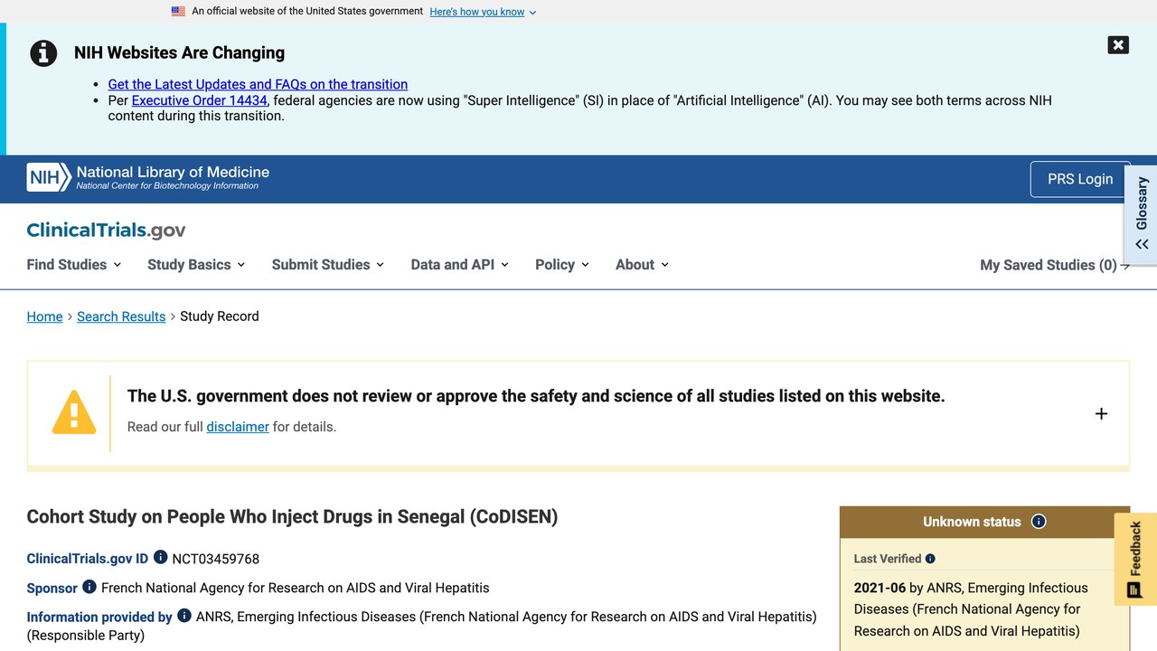Image resolution: width=1157 pixels, height=651 pixels.
Task: Open the About menu
Action: coord(643,265)
